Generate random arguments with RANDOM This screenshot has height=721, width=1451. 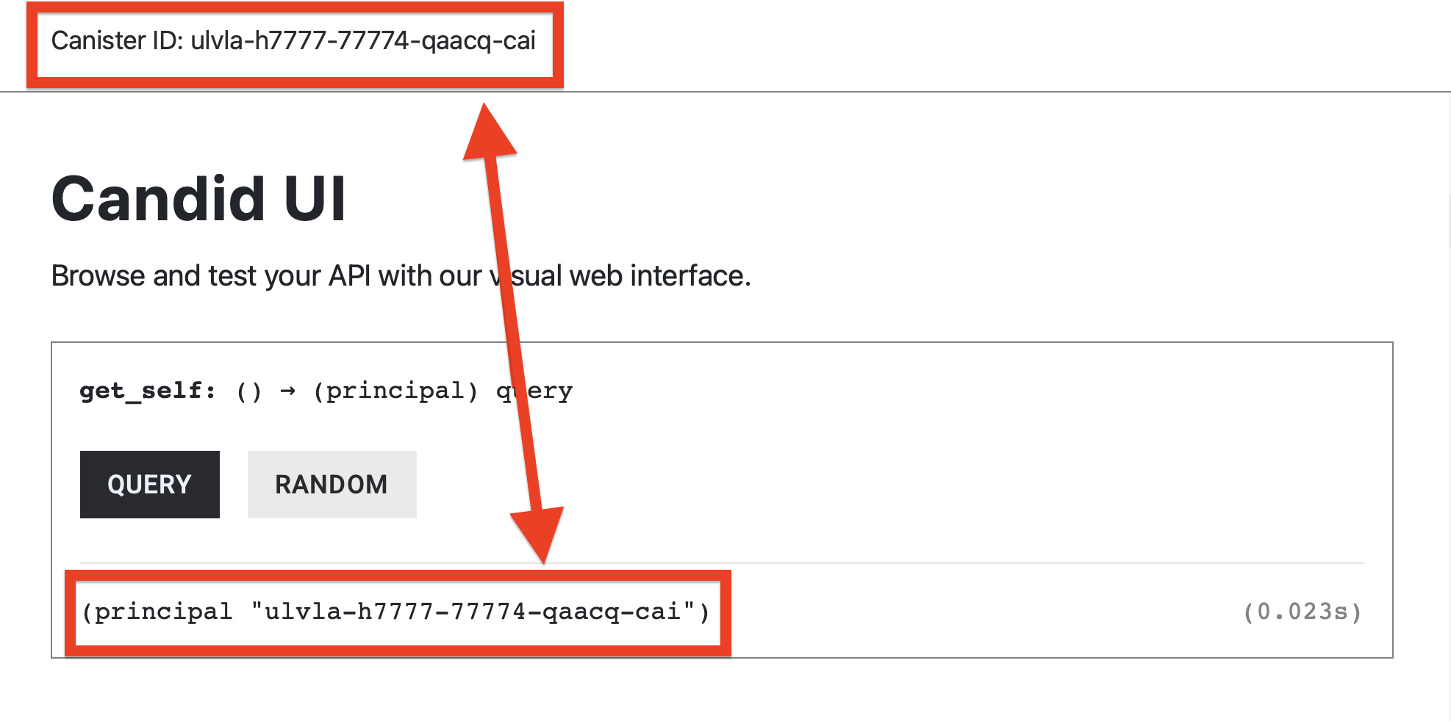pos(332,484)
